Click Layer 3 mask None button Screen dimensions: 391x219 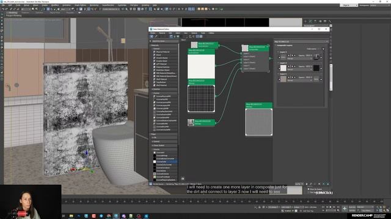click(x=316, y=79)
